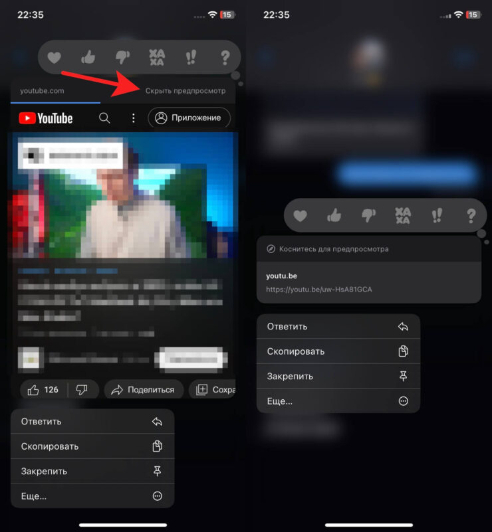Tap the Сохранить save button
The height and width of the screenshot is (532, 492).
[213, 390]
